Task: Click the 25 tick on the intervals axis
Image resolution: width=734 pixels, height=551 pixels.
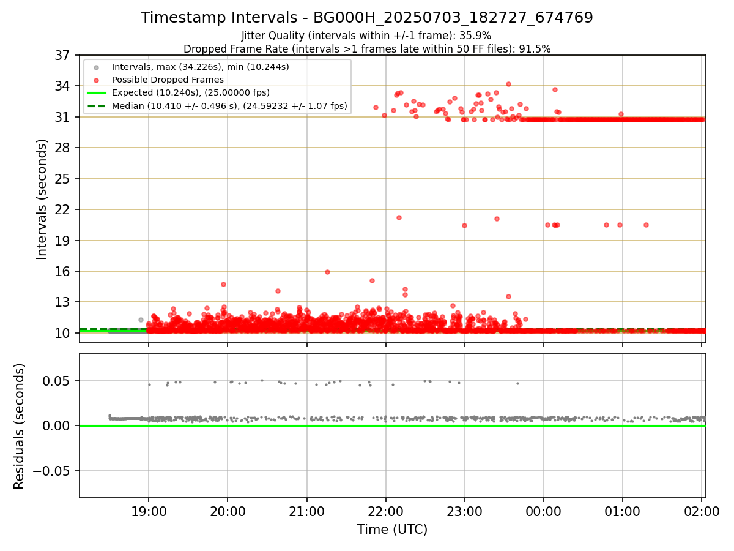Action: click(x=64, y=179)
